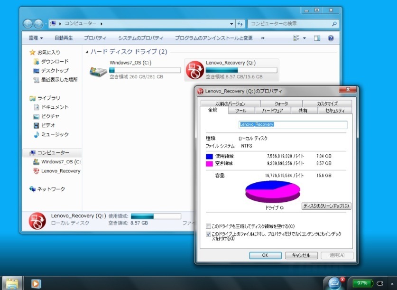Screen dimensions: 397x290
Task: Click the arrow after コンピューター in the address bar
Action: click(102, 24)
